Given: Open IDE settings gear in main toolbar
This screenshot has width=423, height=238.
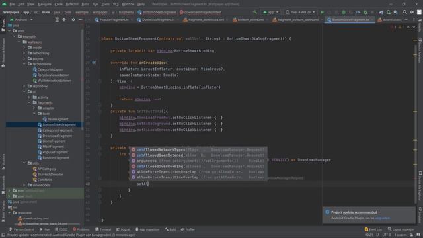Looking at the screenshot, I should pos(412,12).
